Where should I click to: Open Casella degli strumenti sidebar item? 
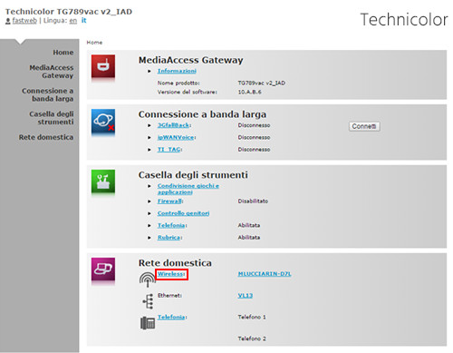click(52, 118)
